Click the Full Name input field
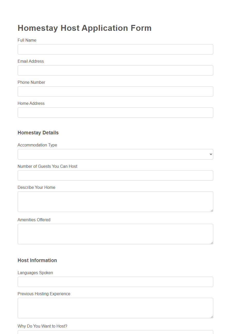 (115, 49)
